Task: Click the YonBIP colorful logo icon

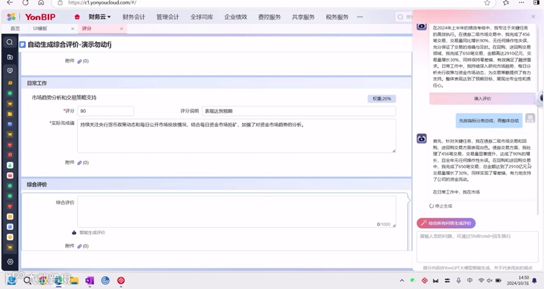Action: pyautogui.click(x=11, y=16)
